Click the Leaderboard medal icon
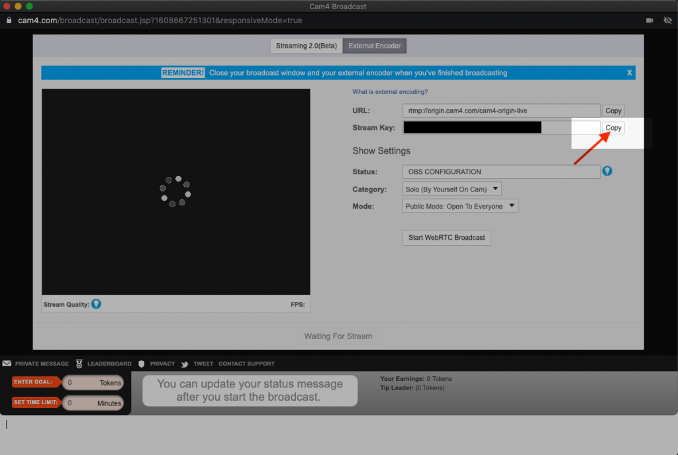This screenshot has height=455, width=678. coord(79,364)
